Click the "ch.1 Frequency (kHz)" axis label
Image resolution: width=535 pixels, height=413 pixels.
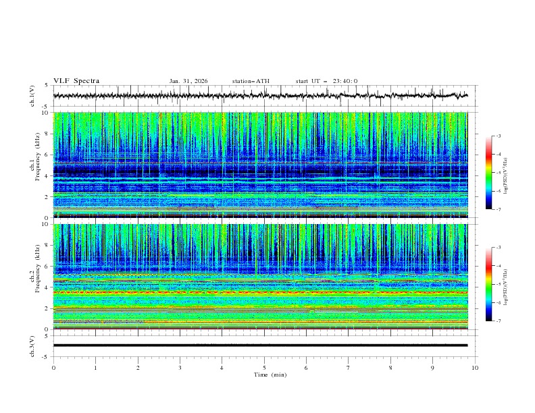coord(35,157)
